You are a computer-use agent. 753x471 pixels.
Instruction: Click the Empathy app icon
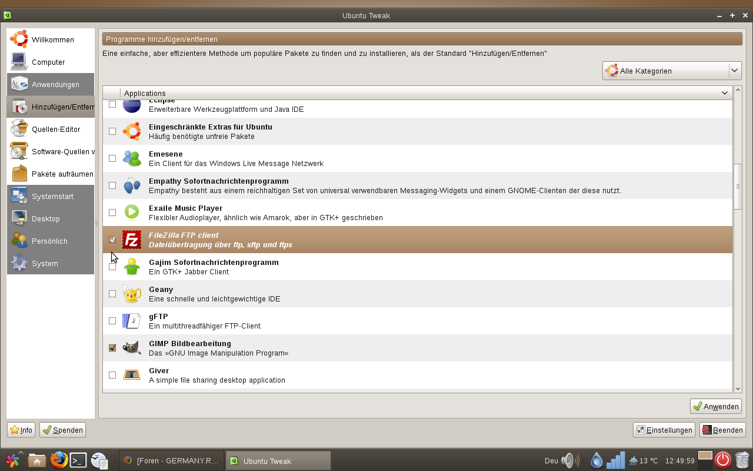(132, 185)
